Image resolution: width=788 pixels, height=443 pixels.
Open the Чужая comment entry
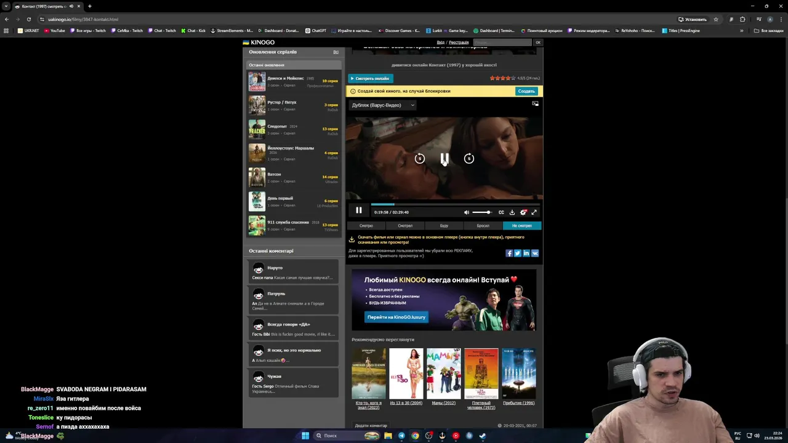pos(294,383)
